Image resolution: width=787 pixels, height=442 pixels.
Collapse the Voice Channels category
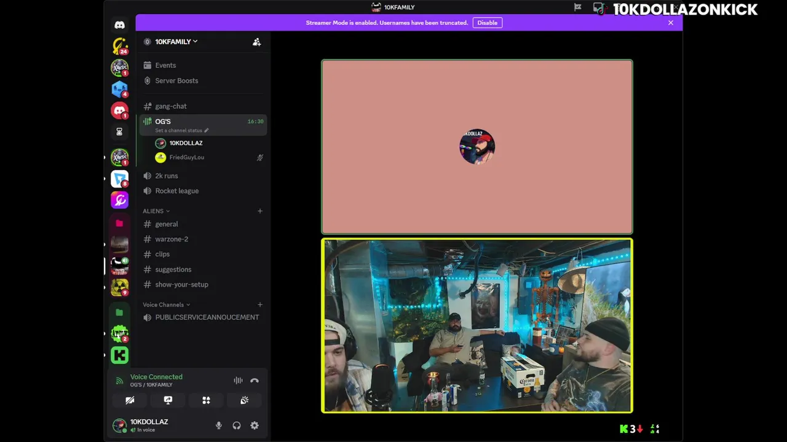click(x=167, y=304)
